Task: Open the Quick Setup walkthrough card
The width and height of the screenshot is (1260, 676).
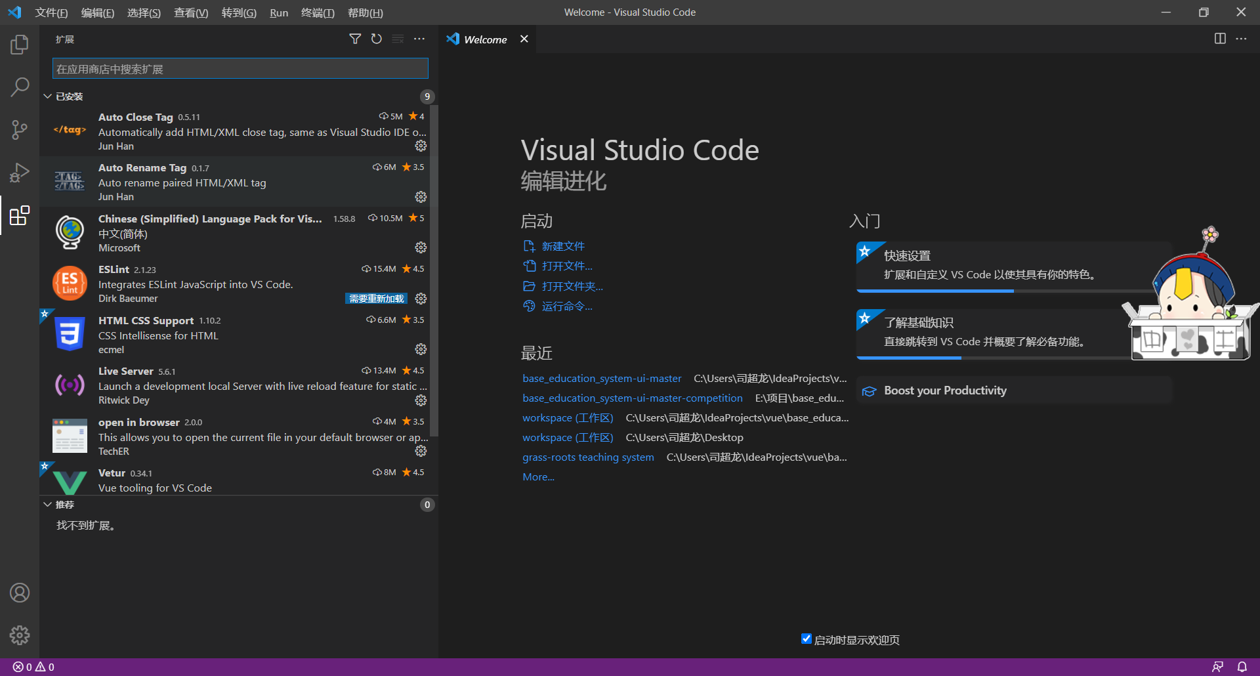Action: click(x=1015, y=266)
